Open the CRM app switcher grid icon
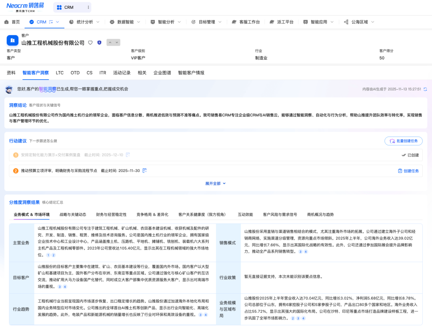This screenshot has height=332, width=432. click(59, 8)
